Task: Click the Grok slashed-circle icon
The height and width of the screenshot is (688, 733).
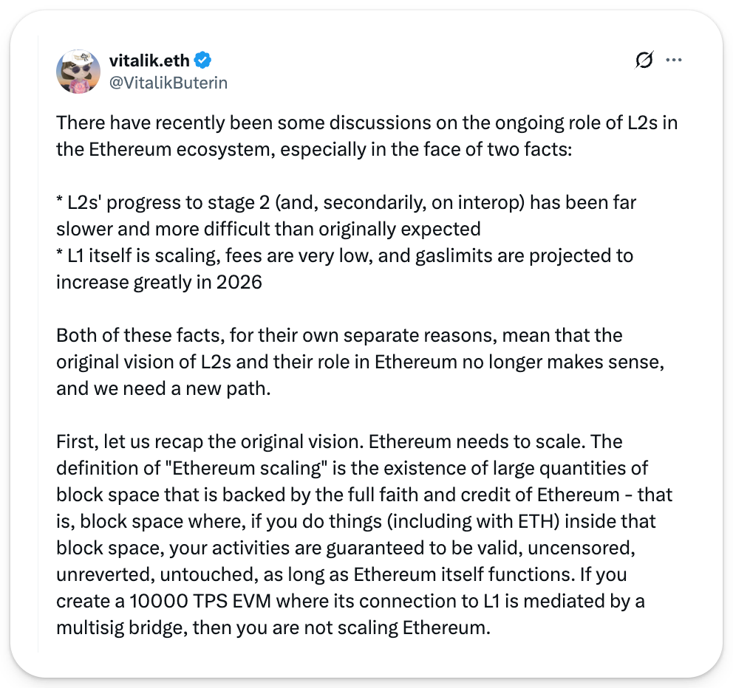Action: [644, 61]
